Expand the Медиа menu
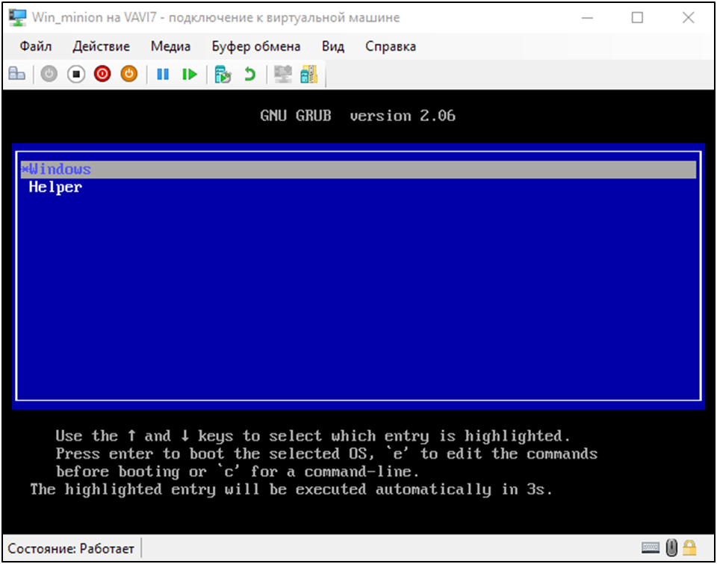717x564 pixels. tap(170, 46)
